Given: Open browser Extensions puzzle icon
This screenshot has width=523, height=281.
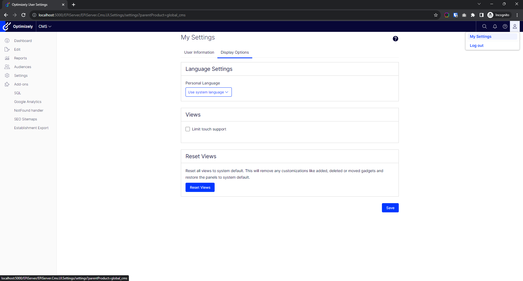Looking at the screenshot, I should (473, 15).
